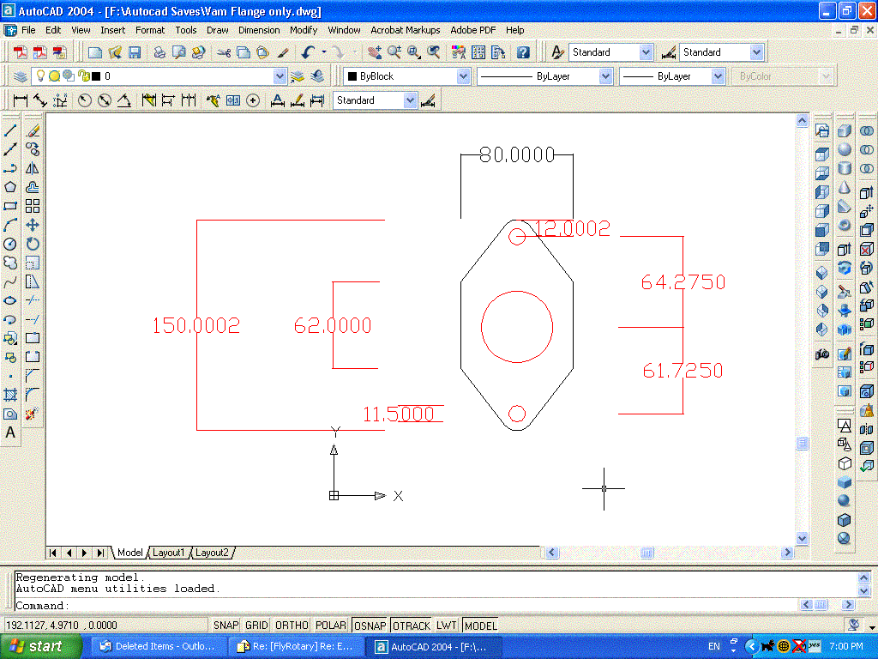Image resolution: width=878 pixels, height=659 pixels.
Task: Click the Save icon in toolbar
Action: click(x=135, y=52)
